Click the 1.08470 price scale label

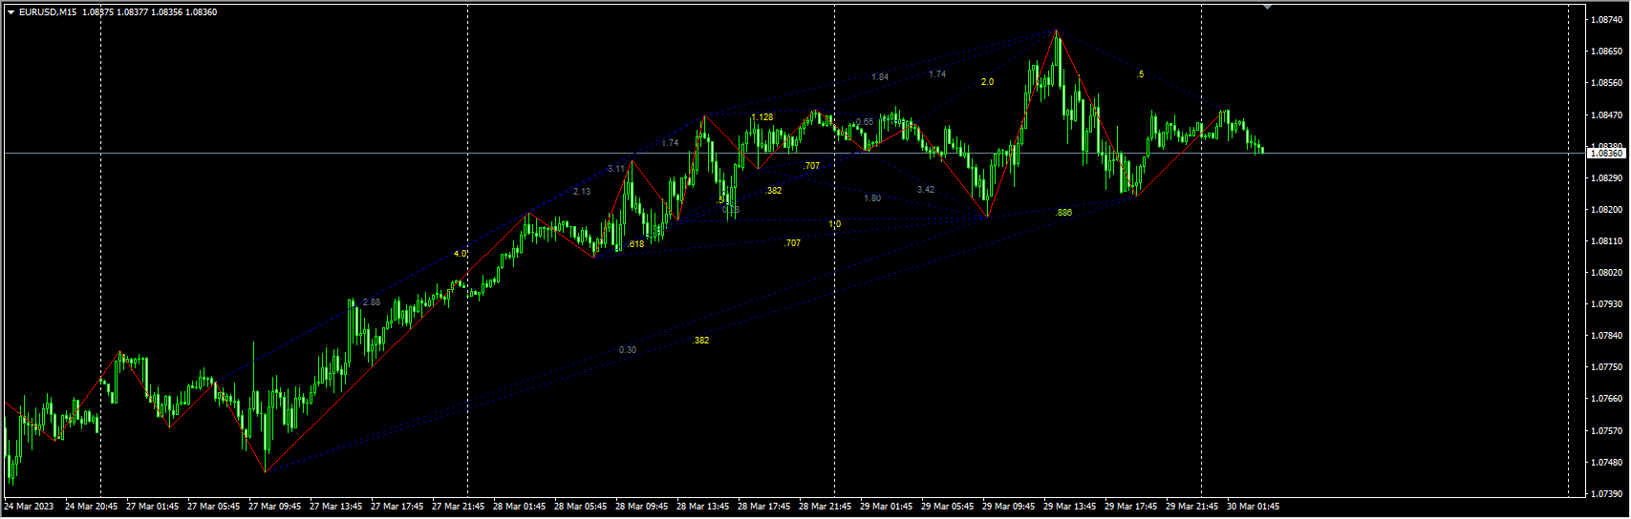click(x=1608, y=114)
